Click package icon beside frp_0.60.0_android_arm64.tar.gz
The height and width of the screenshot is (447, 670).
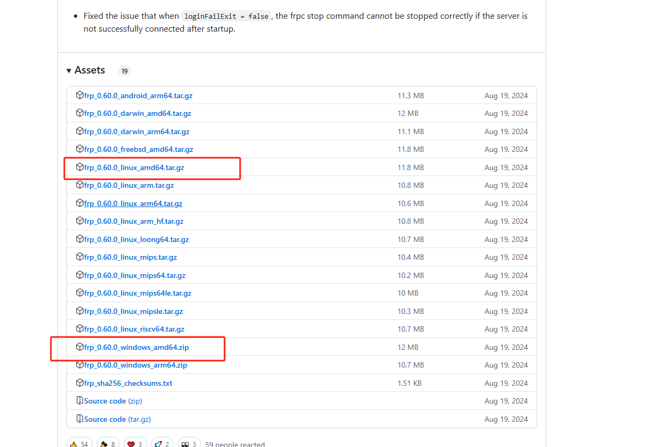coord(80,96)
